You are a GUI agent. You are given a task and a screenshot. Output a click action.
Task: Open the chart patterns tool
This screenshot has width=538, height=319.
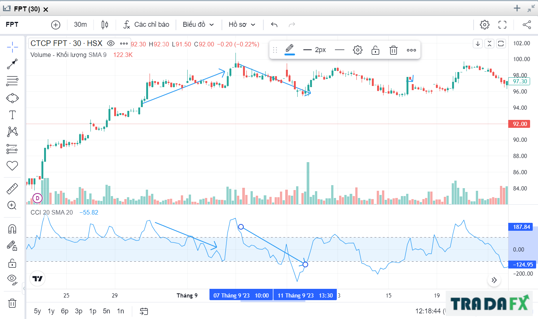point(12,132)
